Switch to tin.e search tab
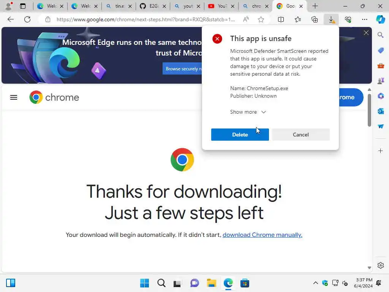 119,6
